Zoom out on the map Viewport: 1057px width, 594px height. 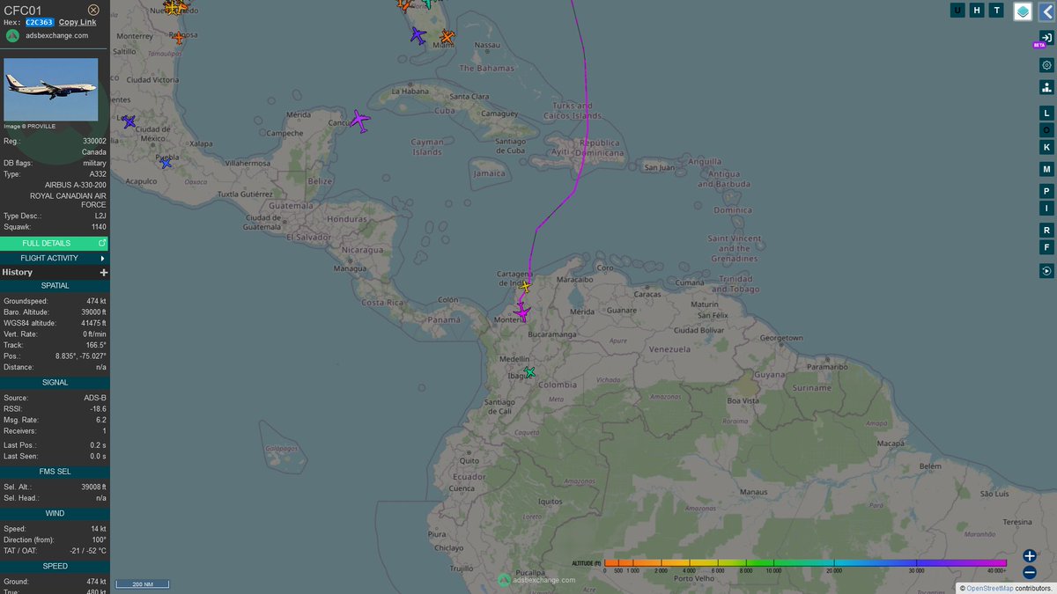[1030, 572]
